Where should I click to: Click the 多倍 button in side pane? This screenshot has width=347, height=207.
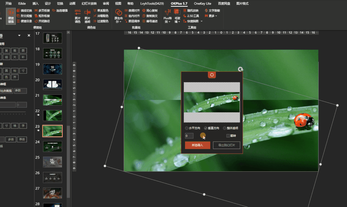(x=11, y=139)
